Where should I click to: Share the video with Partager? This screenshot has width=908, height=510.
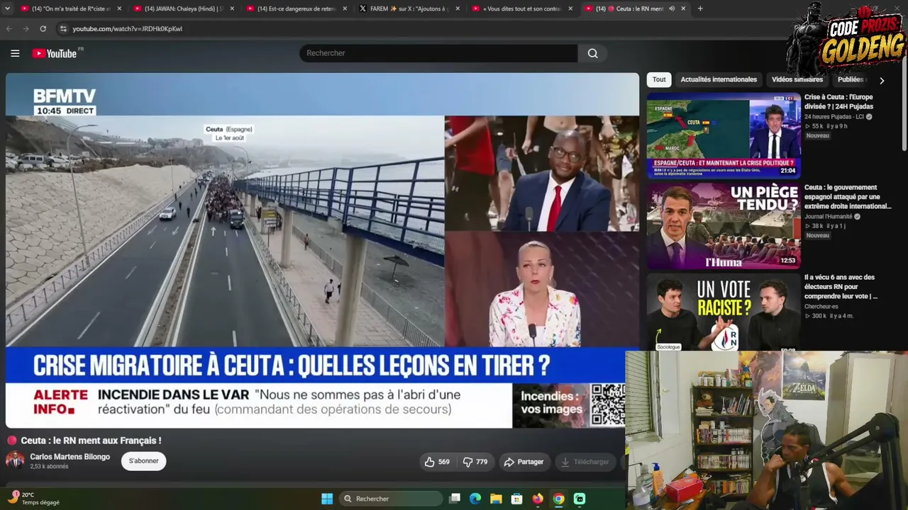pos(524,462)
